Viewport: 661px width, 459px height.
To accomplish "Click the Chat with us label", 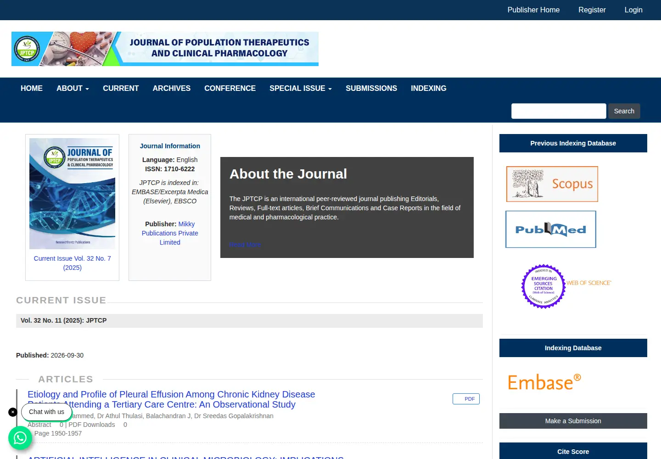I will click(x=47, y=412).
